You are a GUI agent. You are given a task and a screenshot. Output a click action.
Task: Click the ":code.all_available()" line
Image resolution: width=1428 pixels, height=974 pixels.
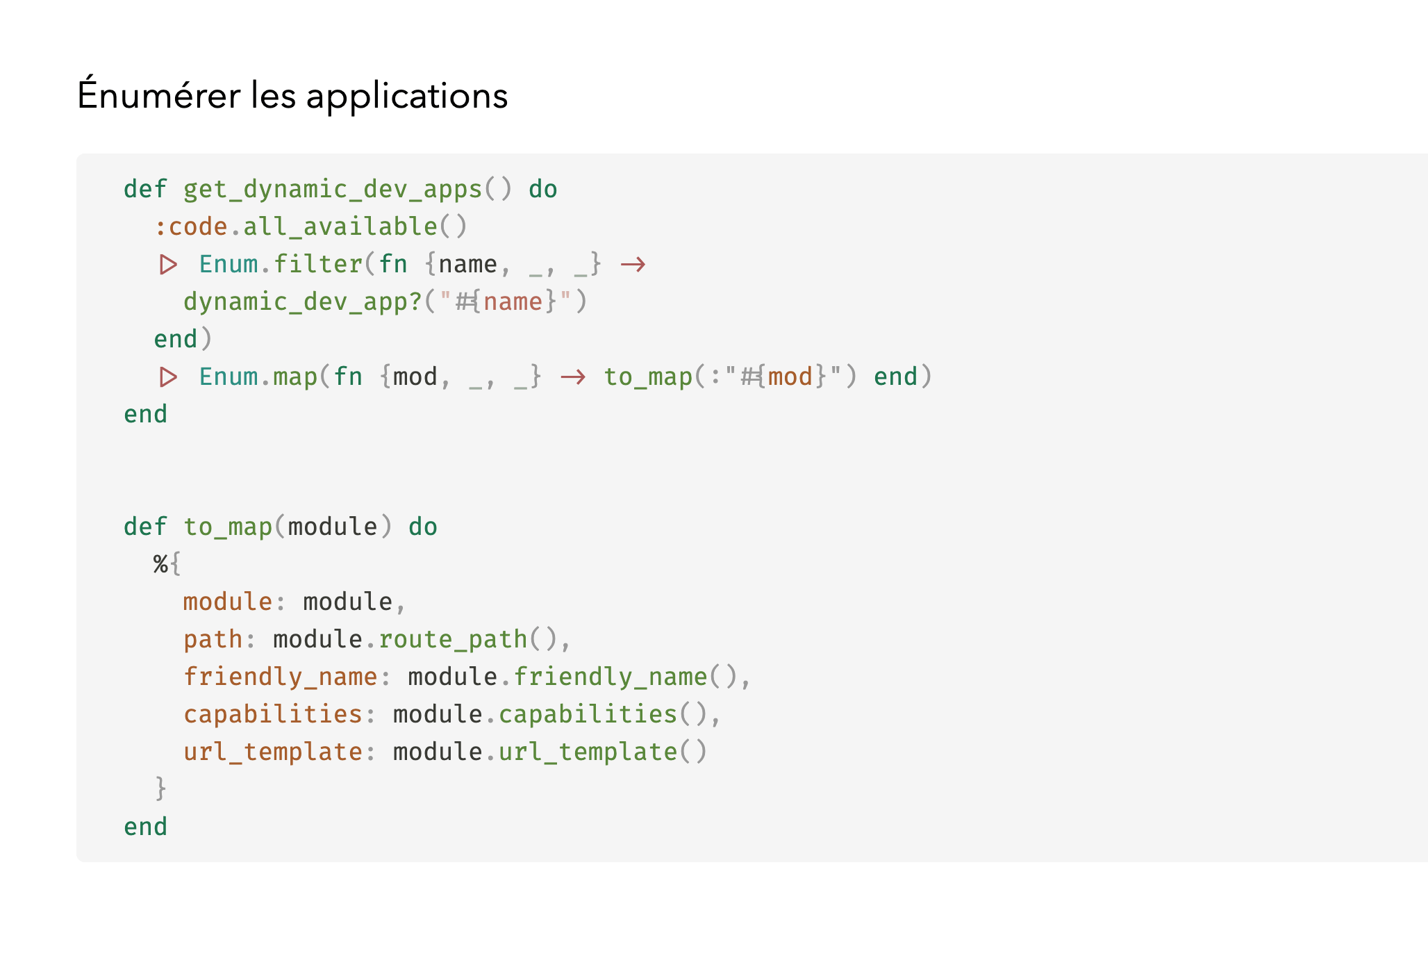(x=310, y=226)
